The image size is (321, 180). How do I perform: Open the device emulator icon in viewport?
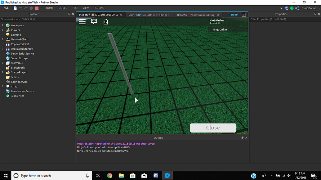point(244,15)
